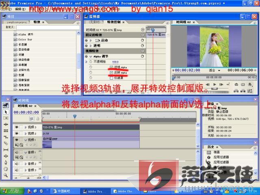260x195 pixels.
Task: Reset the Alpha 调节 effect using reset icon
Action: coord(142,56)
